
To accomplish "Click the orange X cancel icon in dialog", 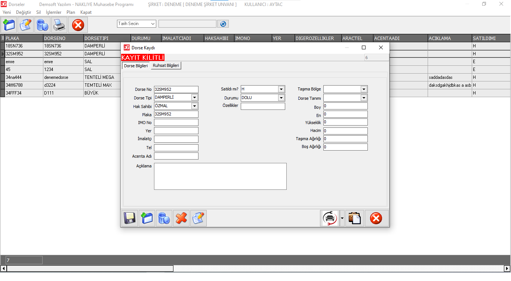I will 181,218.
